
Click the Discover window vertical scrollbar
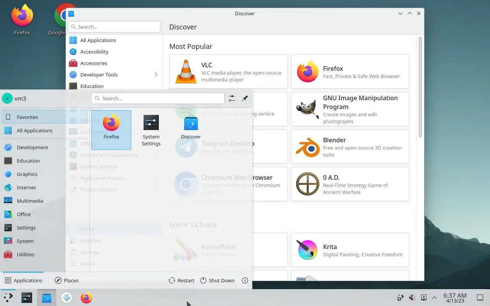[x=420, y=87]
